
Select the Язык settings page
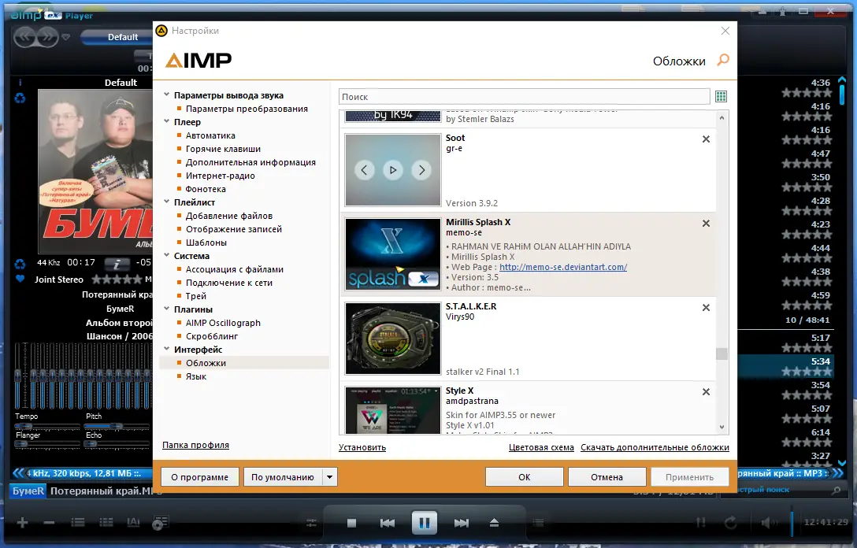click(x=195, y=376)
